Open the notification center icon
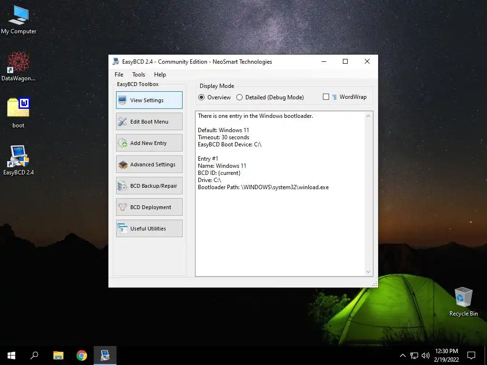This screenshot has width=487, height=365. coord(471,355)
